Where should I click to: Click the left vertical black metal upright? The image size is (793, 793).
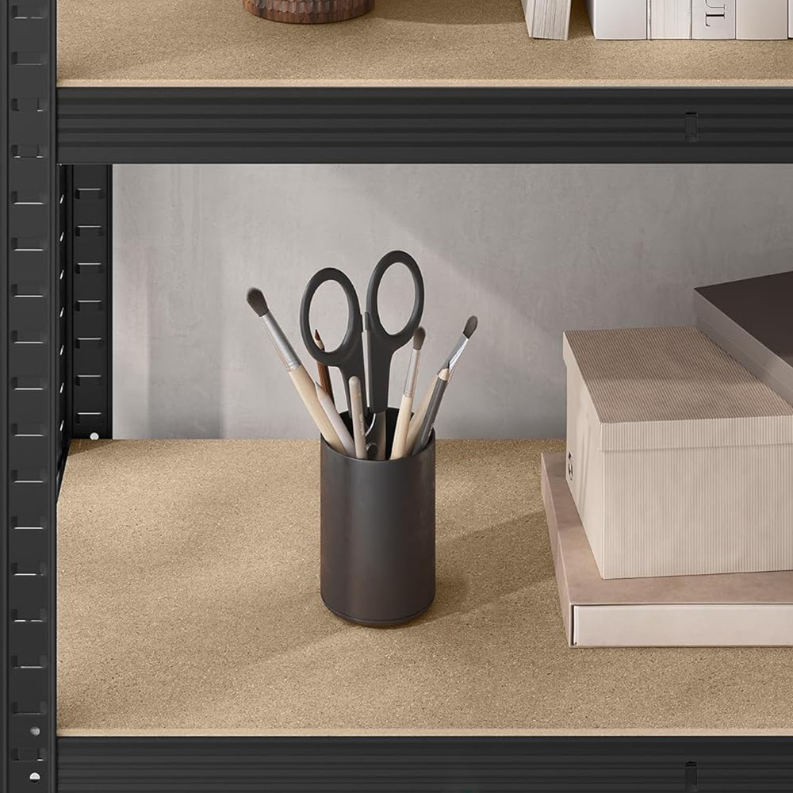29,396
